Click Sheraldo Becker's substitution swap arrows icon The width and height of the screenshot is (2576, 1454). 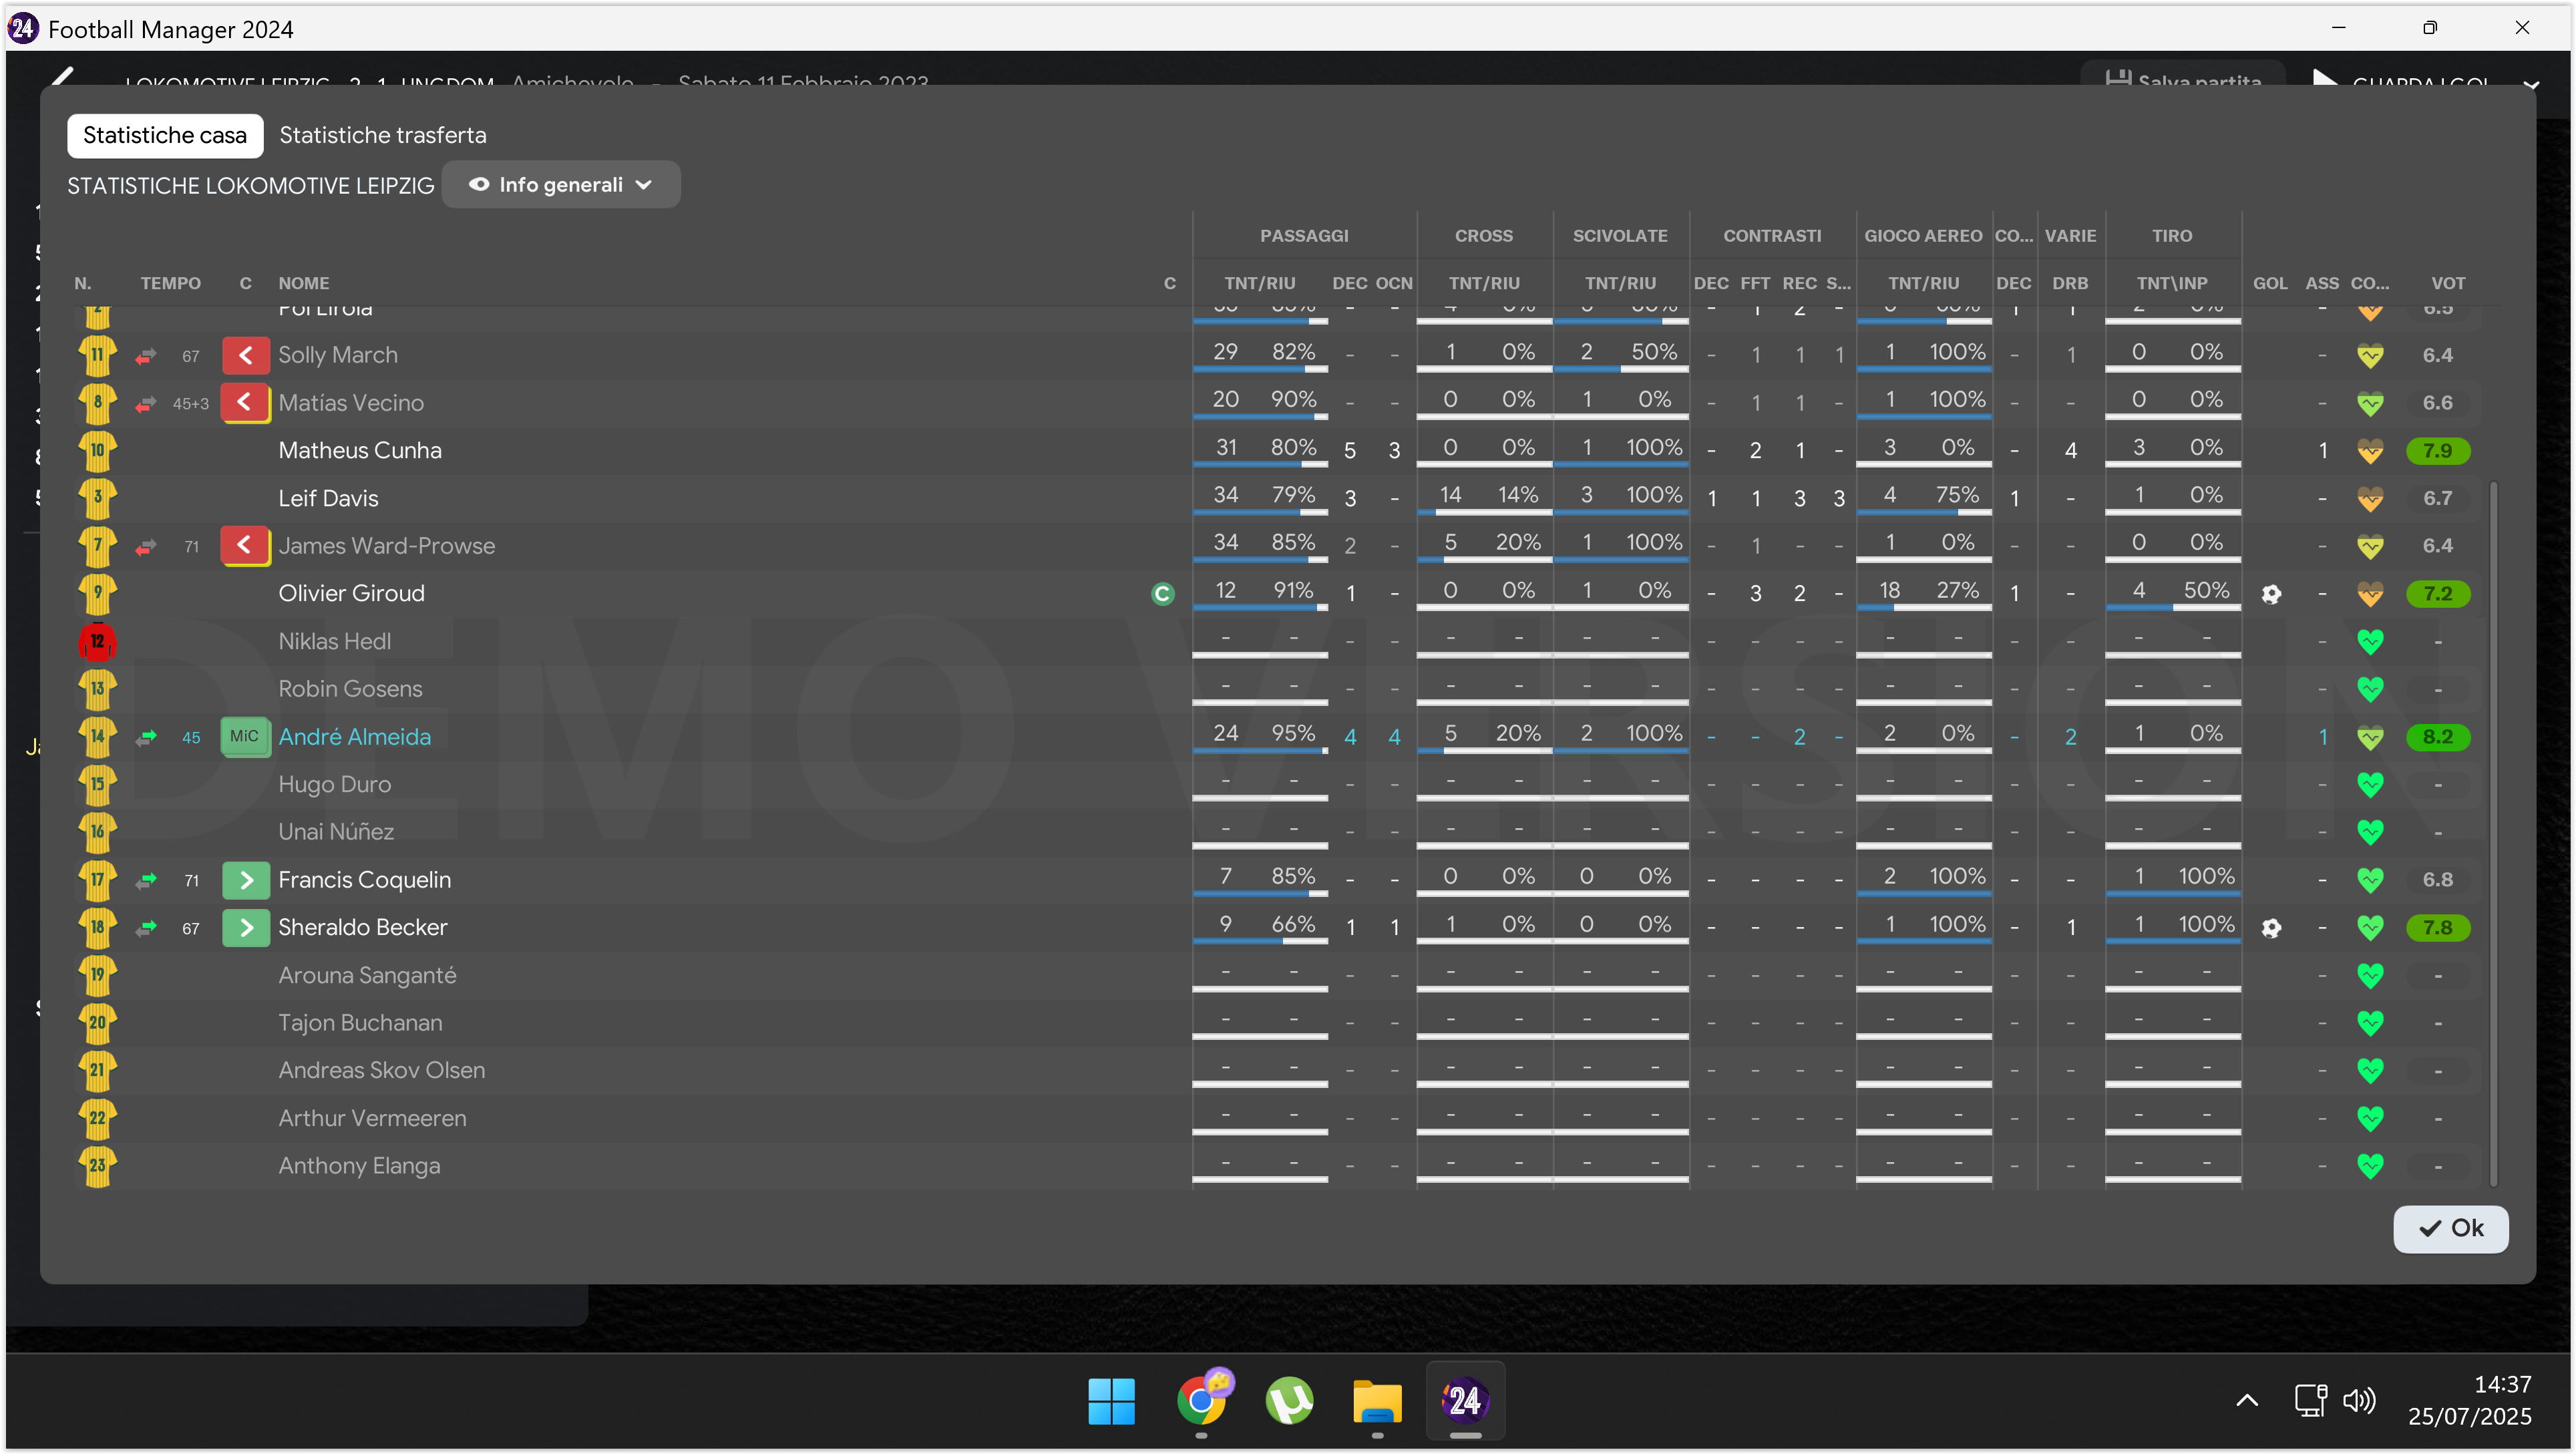point(146,928)
